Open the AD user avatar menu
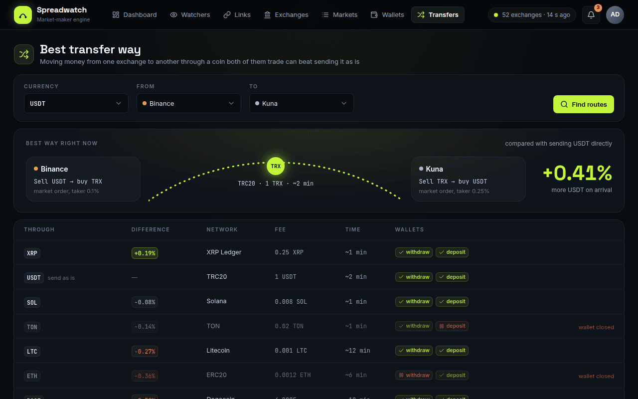 615,15
